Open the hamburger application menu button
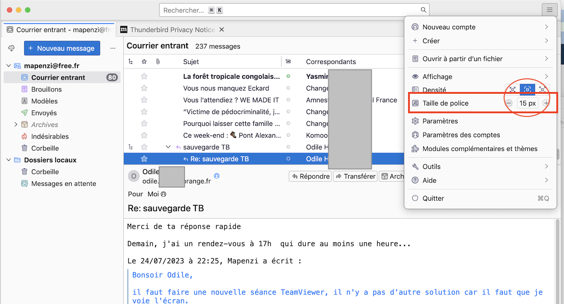 pos(549,10)
